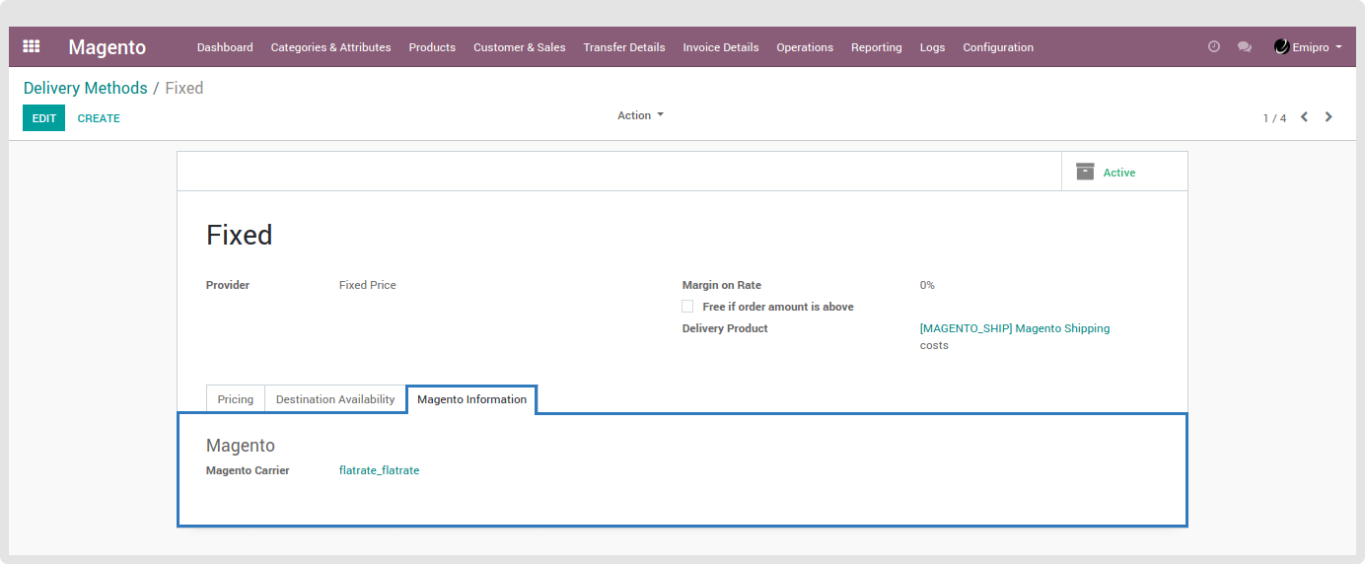This screenshot has height=564, width=1365.
Task: Open Transfer Details menu
Action: tap(624, 47)
